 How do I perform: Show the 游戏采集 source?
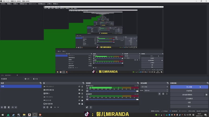point(79,100)
